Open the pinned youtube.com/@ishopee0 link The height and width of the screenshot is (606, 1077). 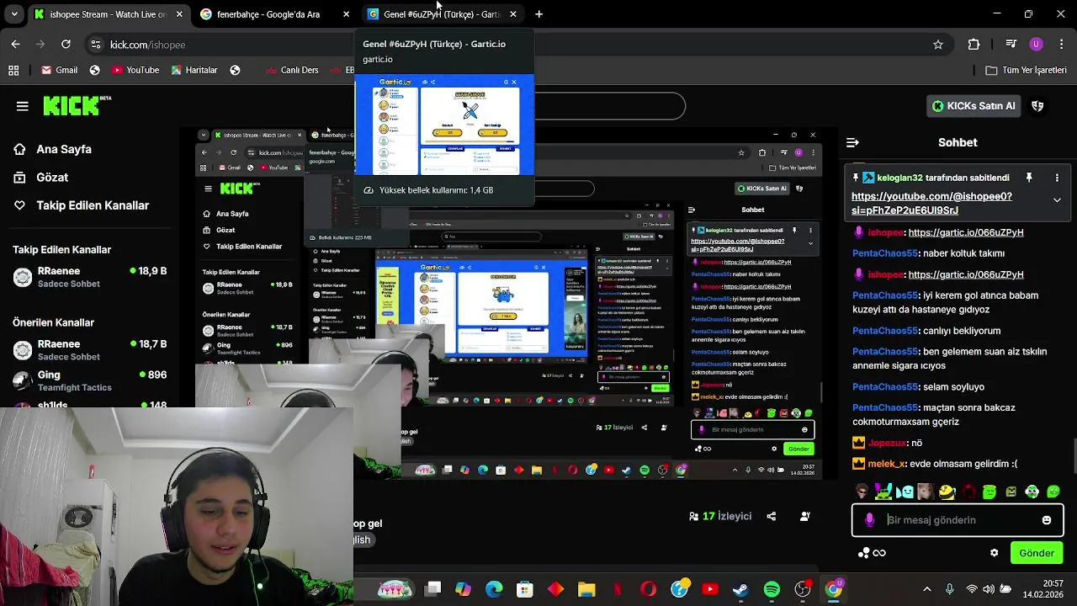pos(931,203)
